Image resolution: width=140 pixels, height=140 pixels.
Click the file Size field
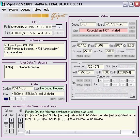pos(31,33)
